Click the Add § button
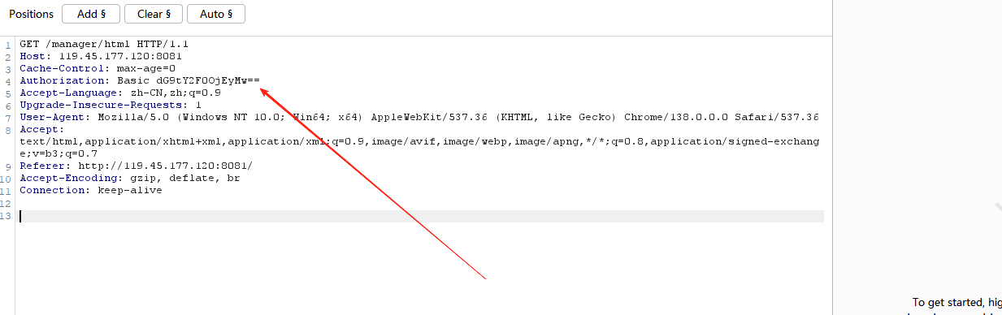The width and height of the screenshot is (1002, 315). tap(91, 14)
